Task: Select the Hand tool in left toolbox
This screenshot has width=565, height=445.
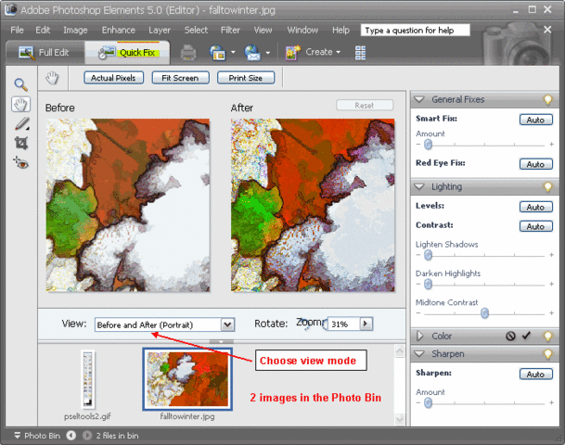Action: pyautogui.click(x=21, y=105)
